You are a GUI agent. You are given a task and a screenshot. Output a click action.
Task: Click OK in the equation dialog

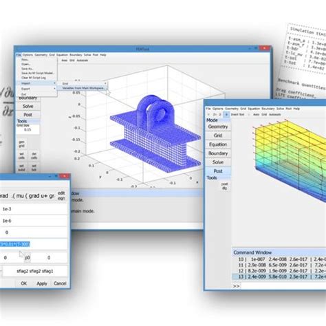coord(24,283)
